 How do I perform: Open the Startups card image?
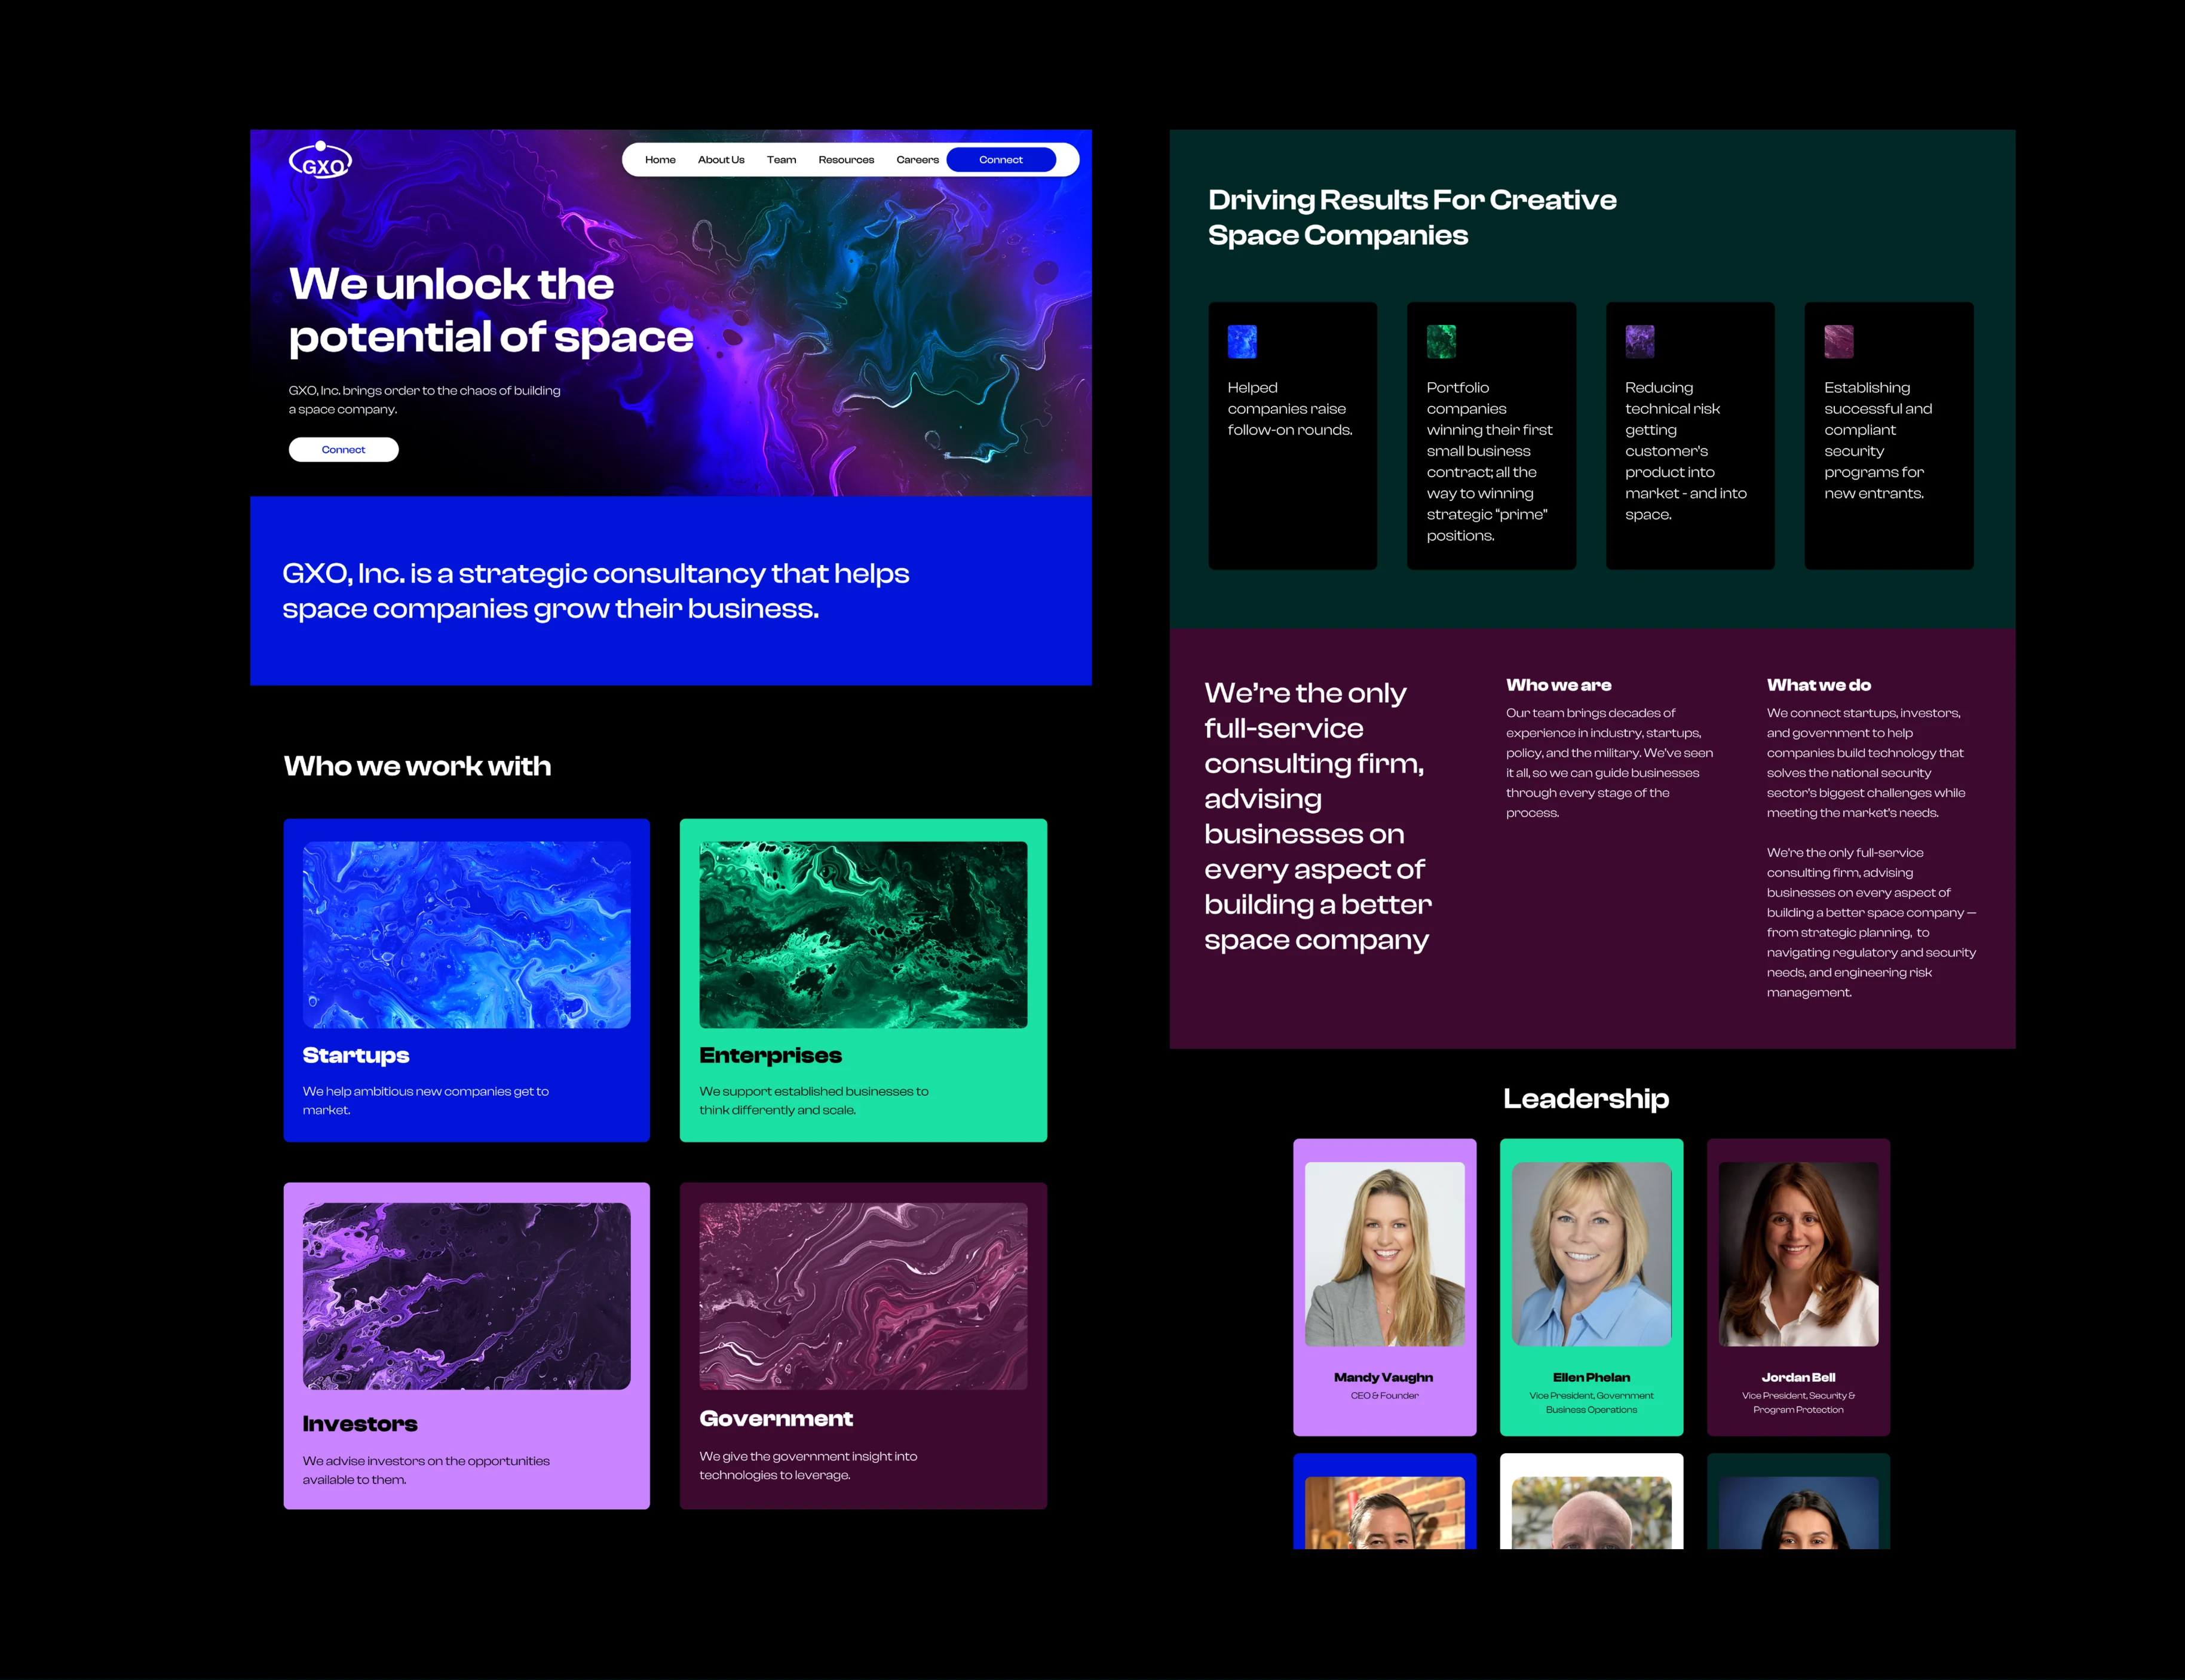point(466,934)
